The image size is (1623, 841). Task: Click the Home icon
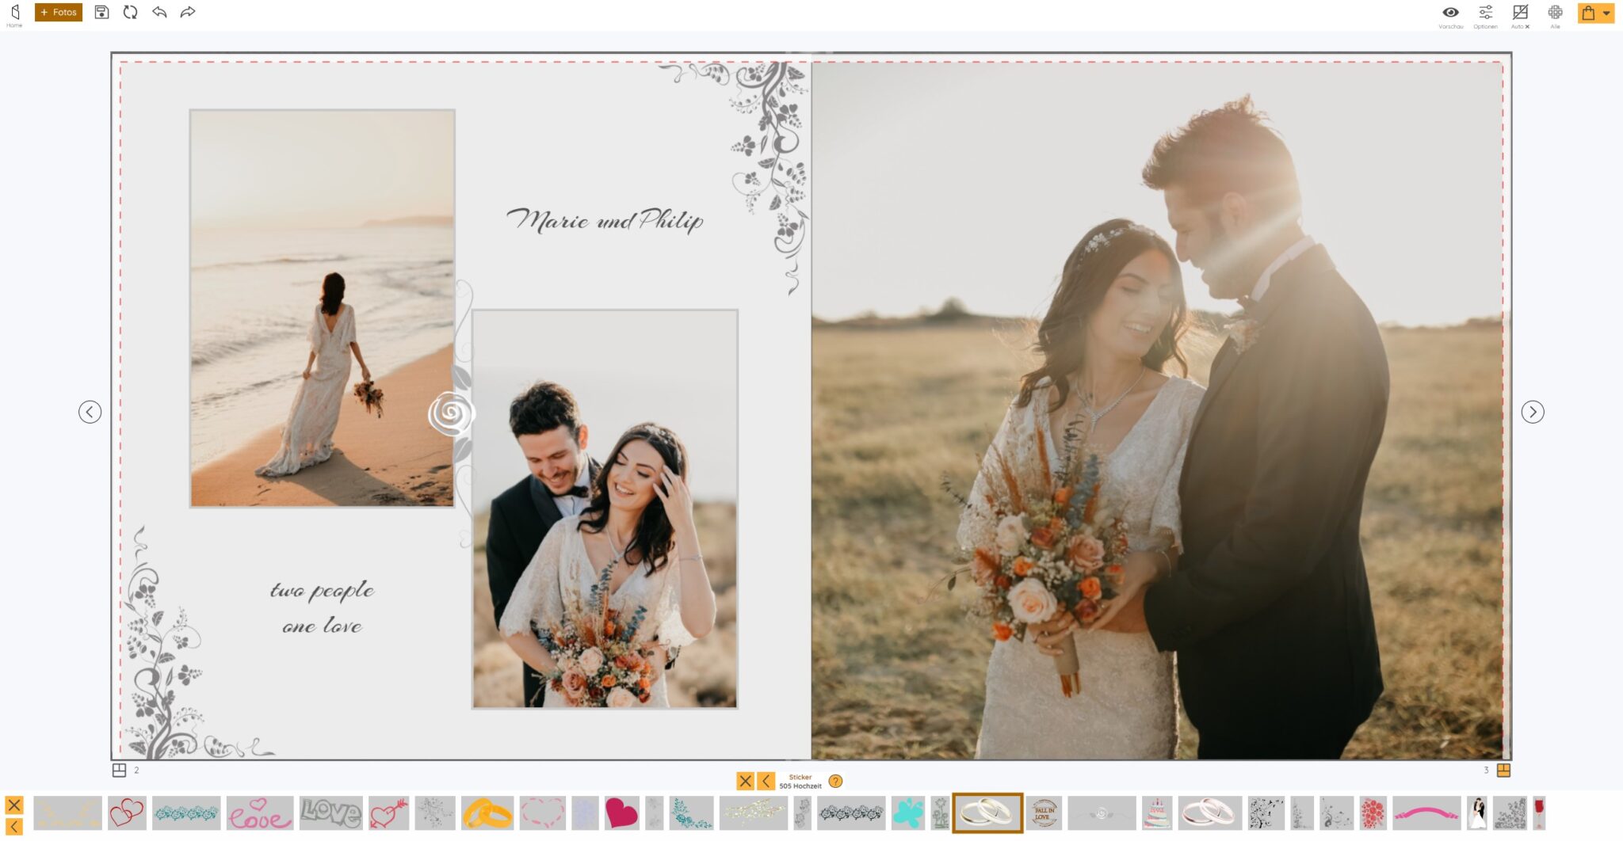coord(14,14)
